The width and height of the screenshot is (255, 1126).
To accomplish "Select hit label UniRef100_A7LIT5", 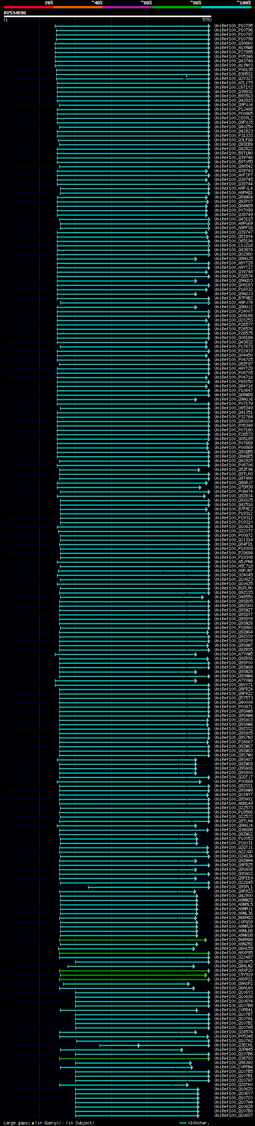I will tap(233, 83).
